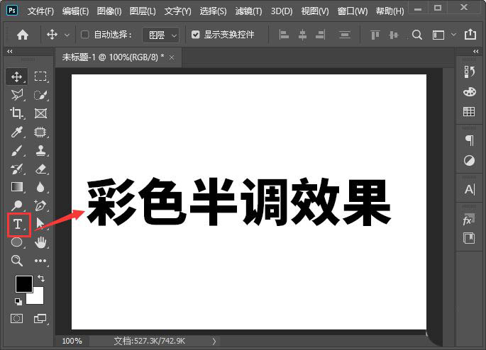Select the Eyedropper tool
Image resolution: width=486 pixels, height=350 pixels.
tap(17, 132)
